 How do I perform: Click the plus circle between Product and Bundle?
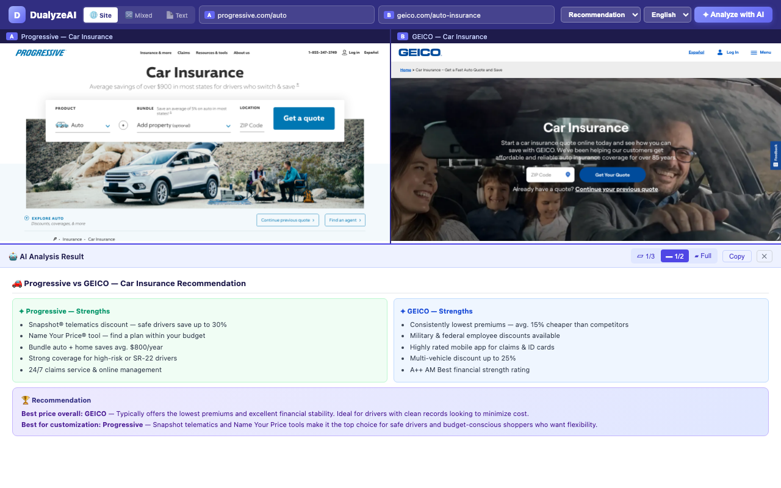point(123,125)
